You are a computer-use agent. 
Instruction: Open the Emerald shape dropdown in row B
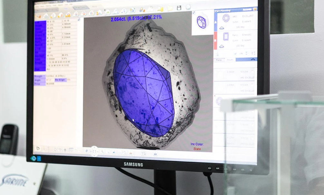[x=246, y=35]
